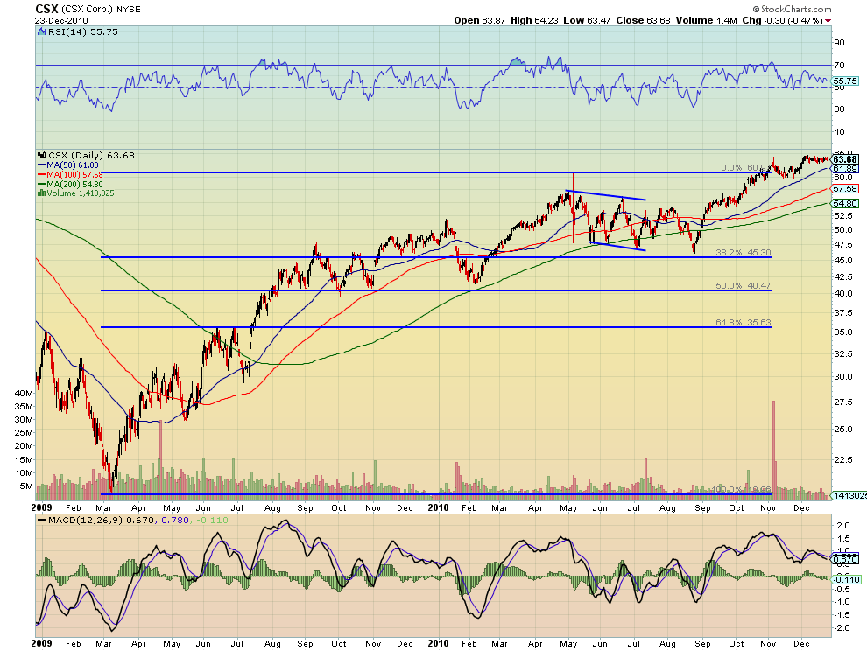Click the RSI axis label 90
The image size is (867, 651).
click(x=839, y=43)
